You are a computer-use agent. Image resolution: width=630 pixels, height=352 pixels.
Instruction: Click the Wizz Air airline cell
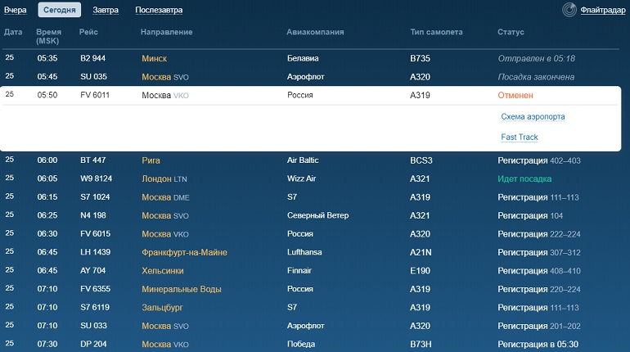coord(301,178)
